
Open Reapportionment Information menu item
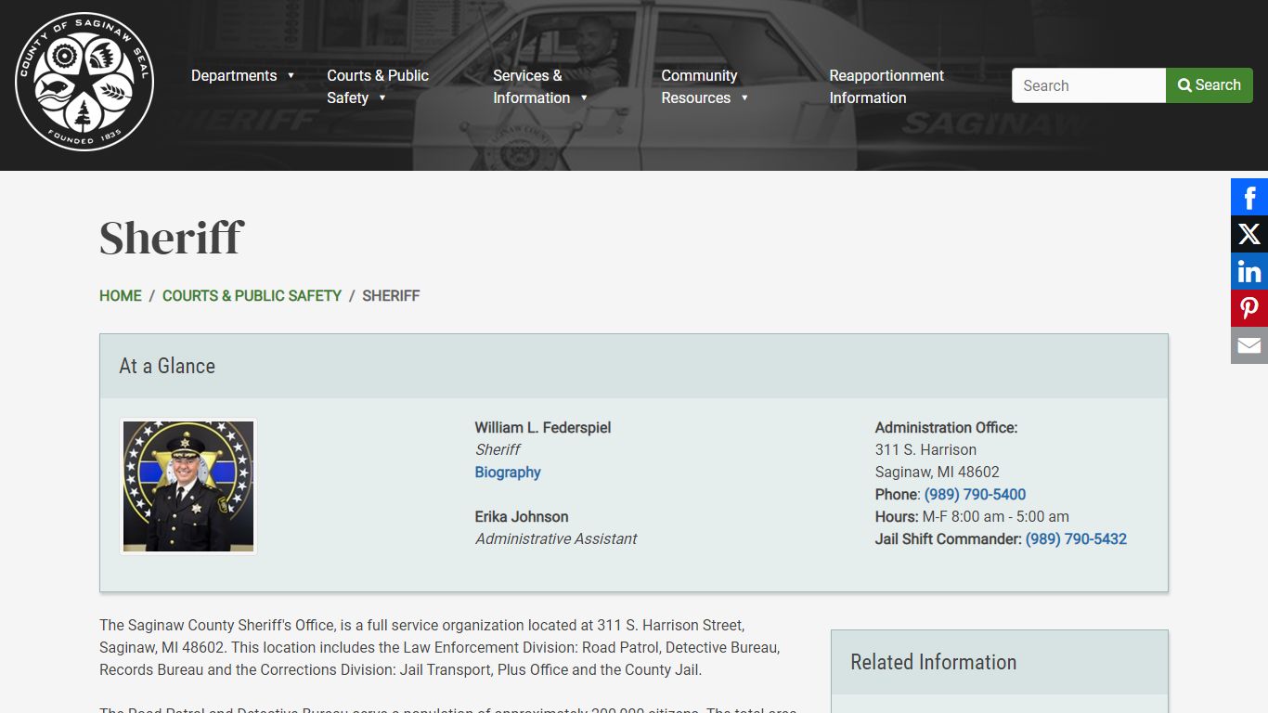click(886, 86)
